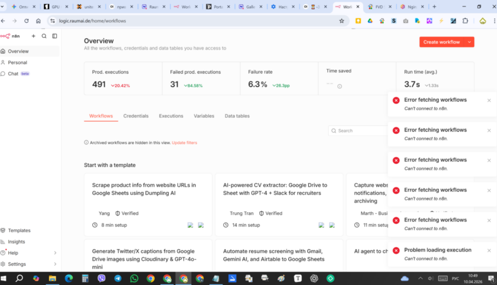Reload the page with the refresh icon
This screenshot has width=497, height=285.
(x=26, y=21)
